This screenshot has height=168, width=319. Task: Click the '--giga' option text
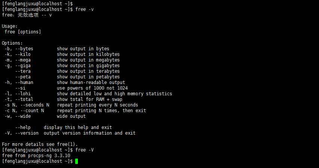[x=23, y=66]
